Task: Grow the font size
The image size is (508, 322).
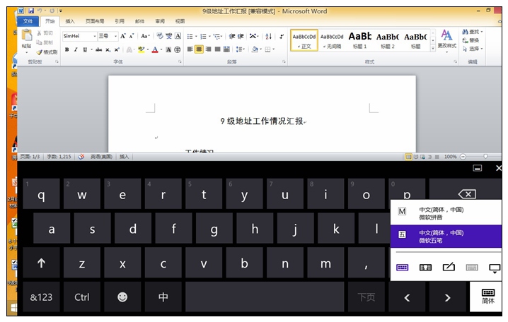Action: pos(123,36)
